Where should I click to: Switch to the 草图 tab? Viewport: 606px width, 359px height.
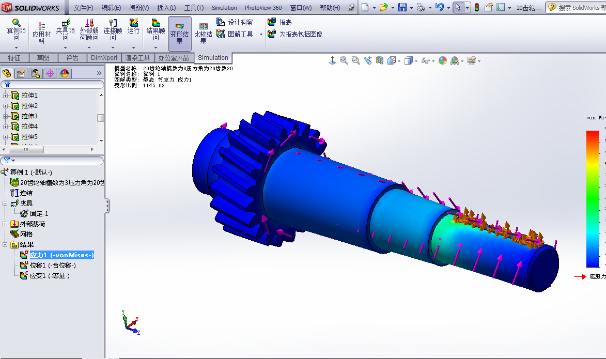pyautogui.click(x=43, y=58)
